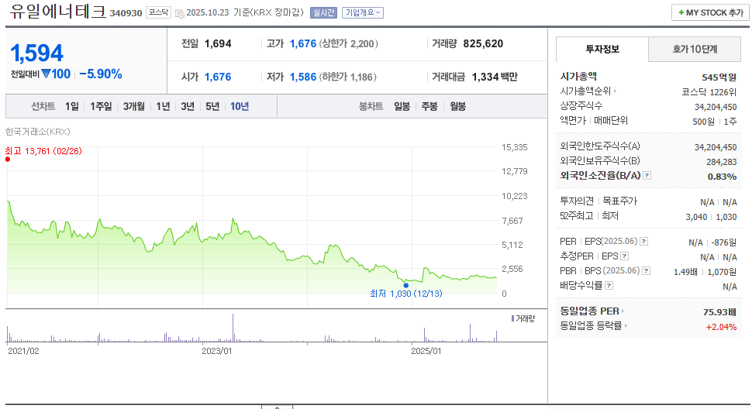The width and height of the screenshot is (752, 409).
Task: Open the 기업개요 dropdown
Action: click(363, 13)
